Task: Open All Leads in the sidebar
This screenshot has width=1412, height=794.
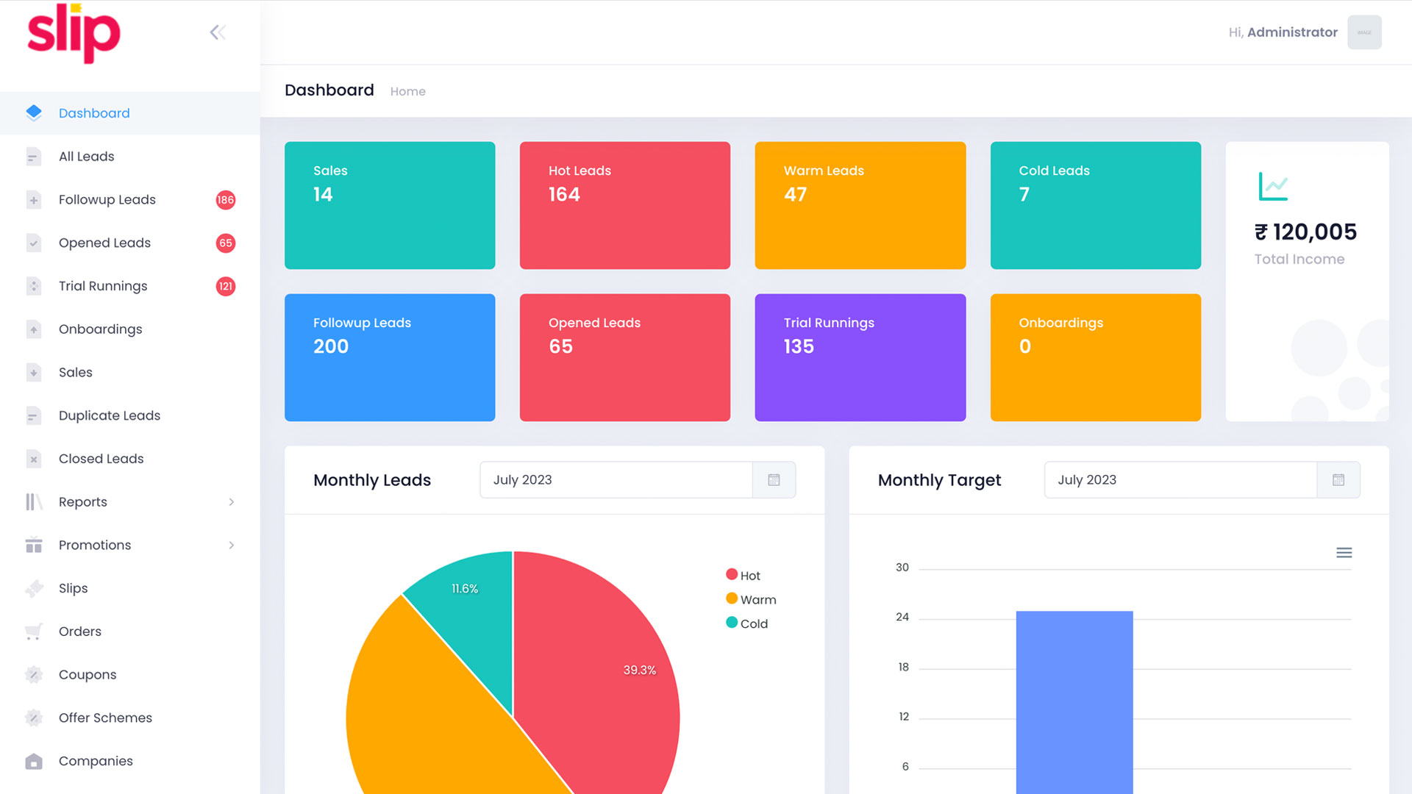Action: pos(130,157)
